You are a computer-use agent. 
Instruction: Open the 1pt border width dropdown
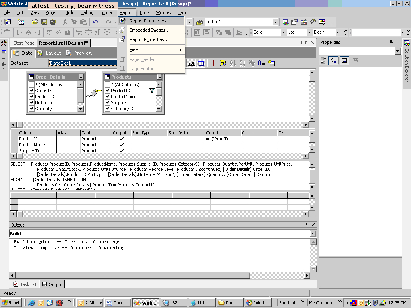click(309, 32)
